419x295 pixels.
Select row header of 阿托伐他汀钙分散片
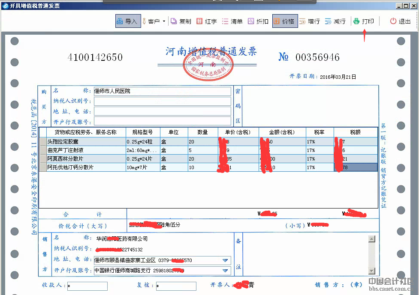pyautogui.click(x=42, y=167)
